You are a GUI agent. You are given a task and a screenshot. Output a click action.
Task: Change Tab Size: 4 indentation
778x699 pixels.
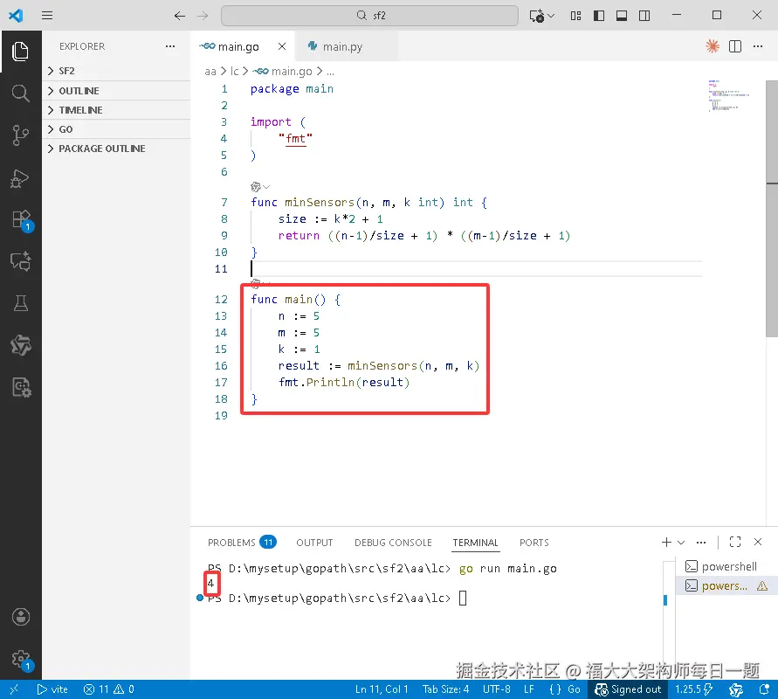445,689
